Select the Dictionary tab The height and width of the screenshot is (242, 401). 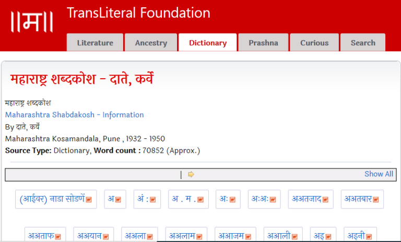click(207, 43)
